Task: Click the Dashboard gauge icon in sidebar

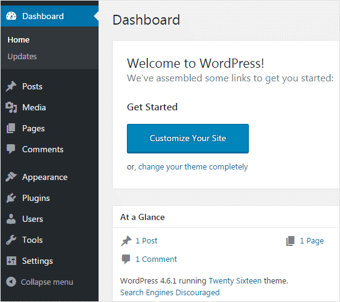Action: [11, 16]
